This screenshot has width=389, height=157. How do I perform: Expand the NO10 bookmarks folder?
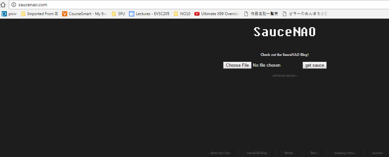[182, 14]
